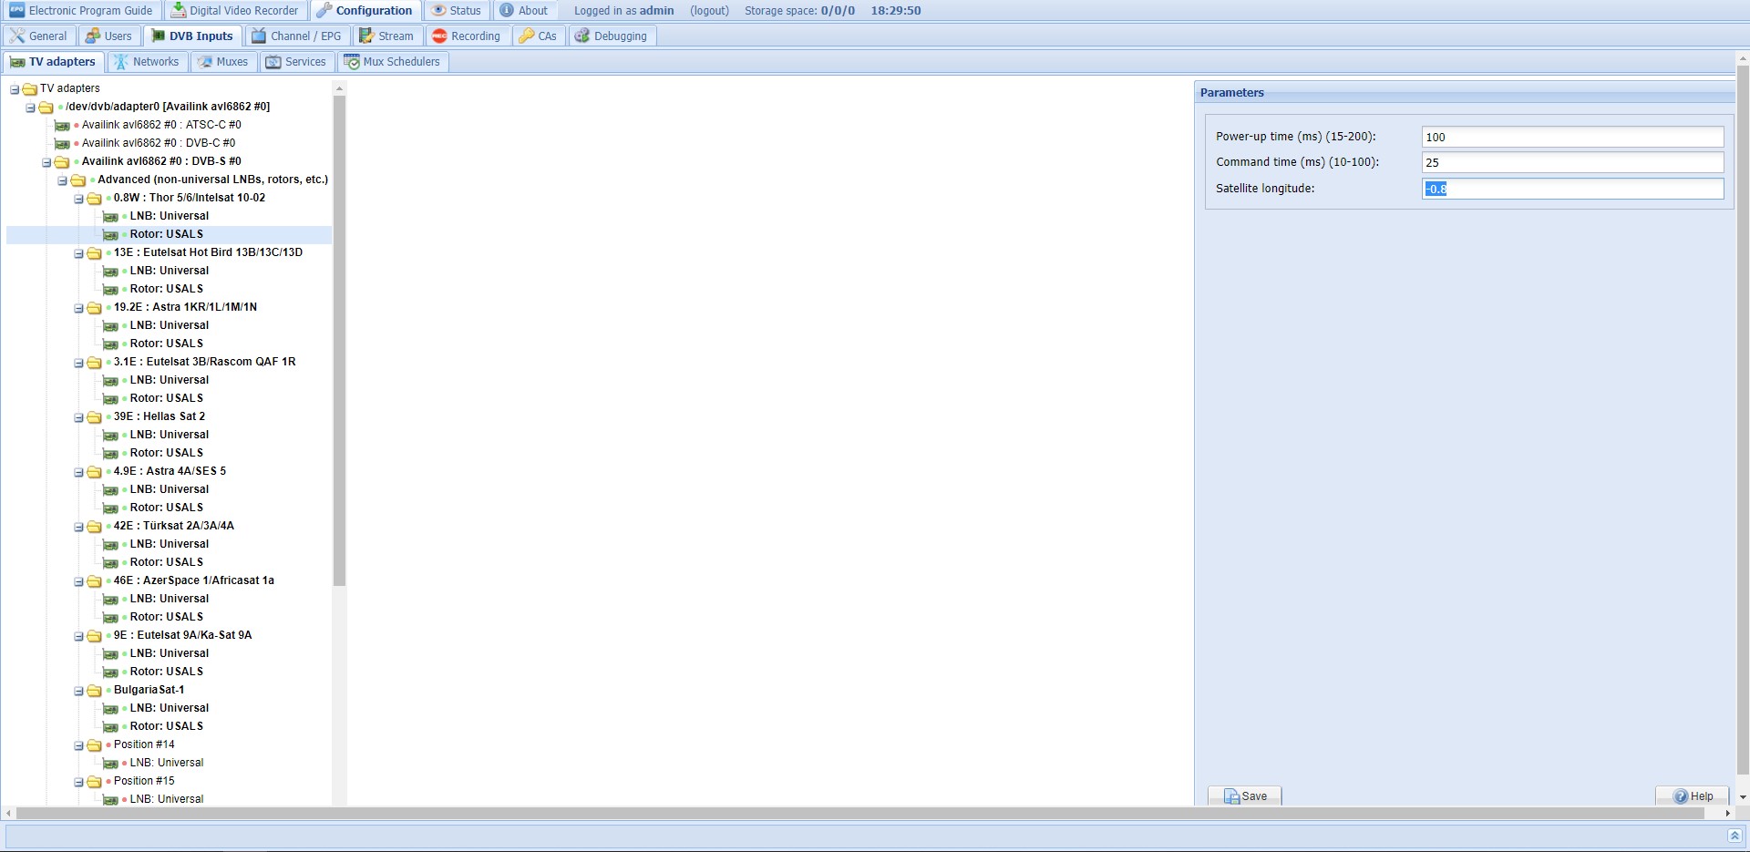This screenshot has height=852, width=1750.
Task: Collapse the Position #14 node
Action: 78,745
